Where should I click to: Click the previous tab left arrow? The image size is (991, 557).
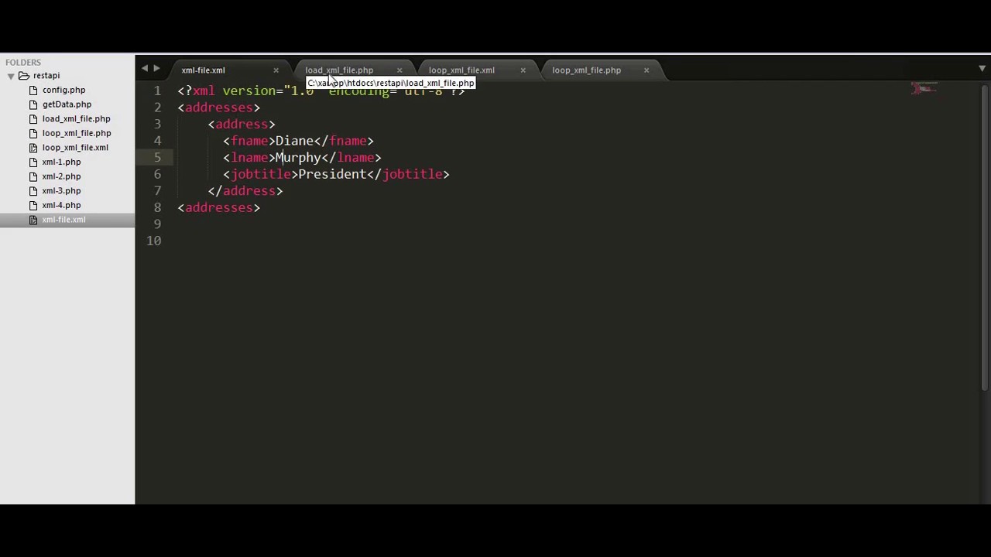click(144, 69)
